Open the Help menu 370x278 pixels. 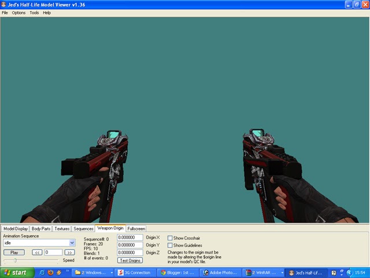pyautogui.click(x=47, y=13)
